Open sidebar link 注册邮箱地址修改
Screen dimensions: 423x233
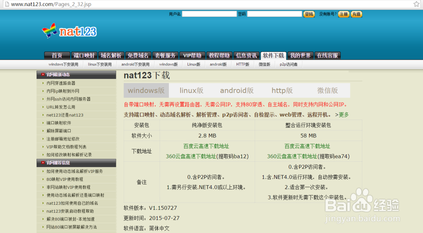63,139
